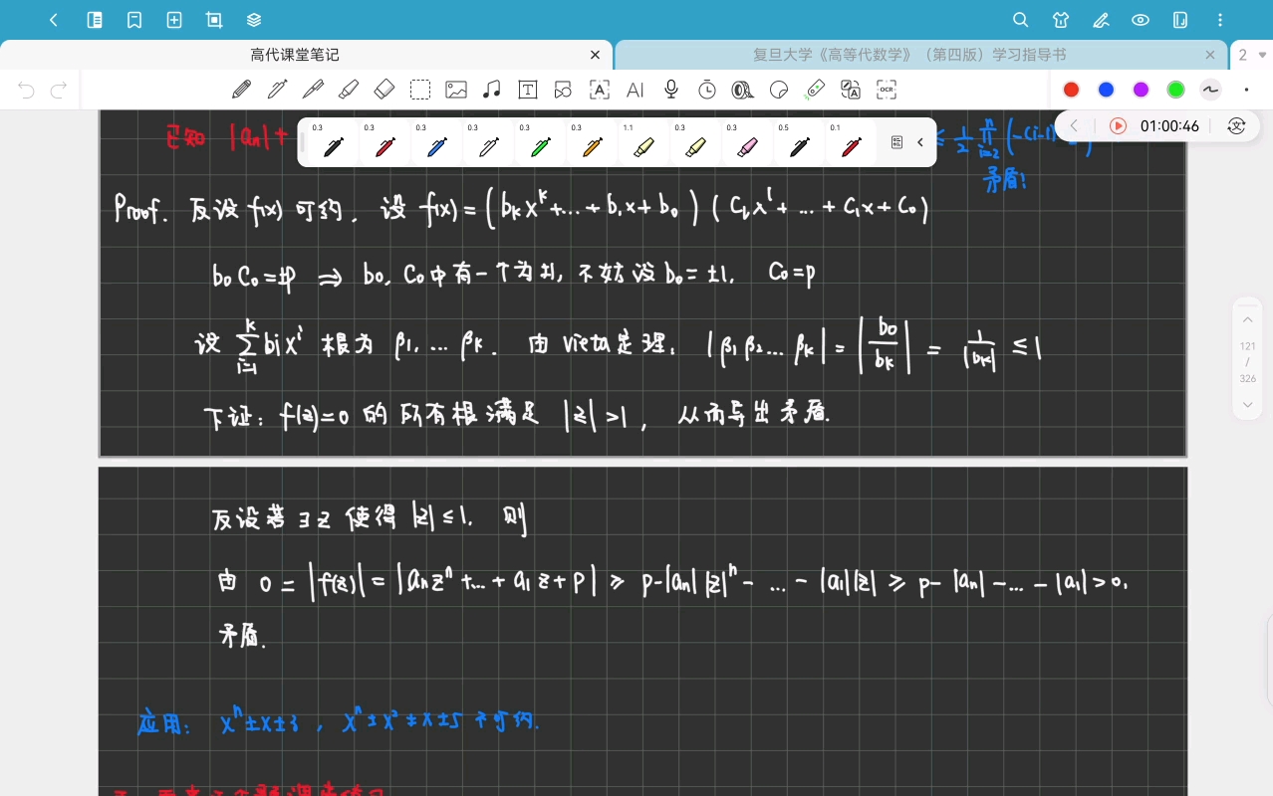The height and width of the screenshot is (796, 1273).
Task: Switch to 复旦大学《高等代数学》 guide tab
Action: (x=909, y=55)
